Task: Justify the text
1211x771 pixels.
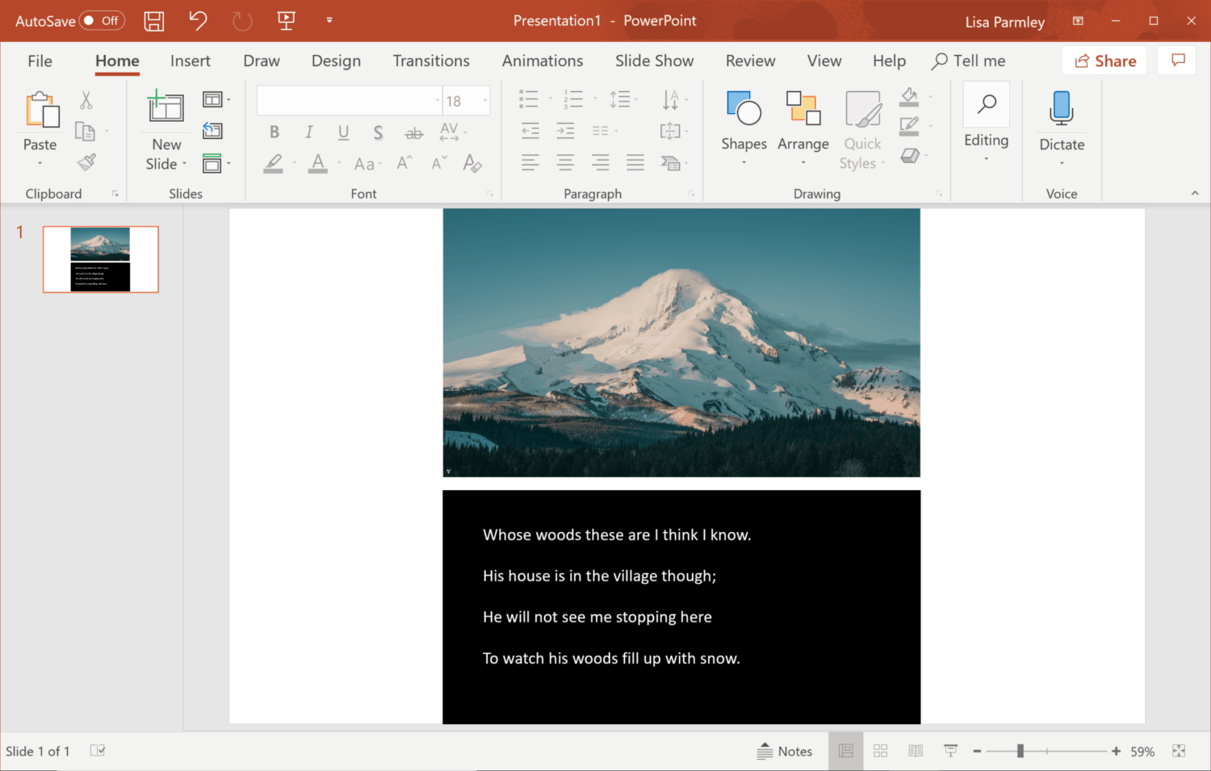Action: (635, 163)
